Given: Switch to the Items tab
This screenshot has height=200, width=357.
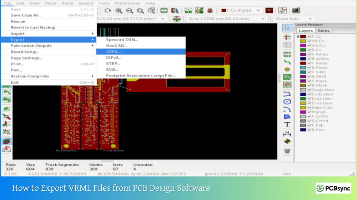Looking at the screenshot, I should pyautogui.click(x=323, y=30).
